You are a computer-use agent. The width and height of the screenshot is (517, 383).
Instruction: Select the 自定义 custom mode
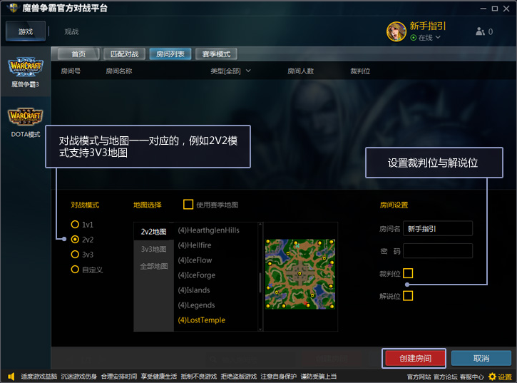click(x=75, y=270)
